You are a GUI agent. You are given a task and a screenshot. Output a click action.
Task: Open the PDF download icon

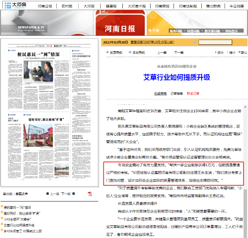tap(90, 194)
